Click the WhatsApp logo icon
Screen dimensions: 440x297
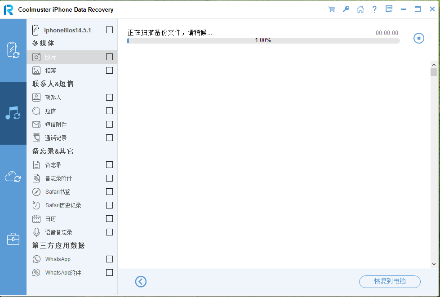tap(36, 259)
